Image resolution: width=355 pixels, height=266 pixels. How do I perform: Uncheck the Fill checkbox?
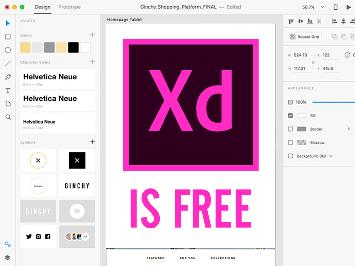click(x=291, y=116)
